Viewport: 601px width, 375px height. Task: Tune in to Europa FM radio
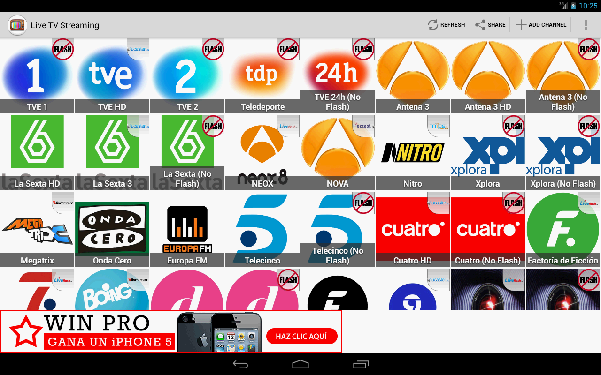(187, 229)
